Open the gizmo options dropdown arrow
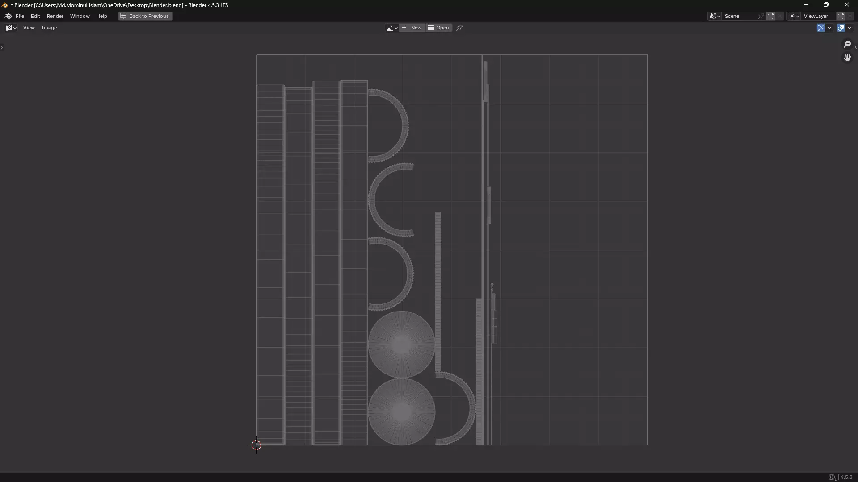This screenshot has width=858, height=482. [829, 28]
